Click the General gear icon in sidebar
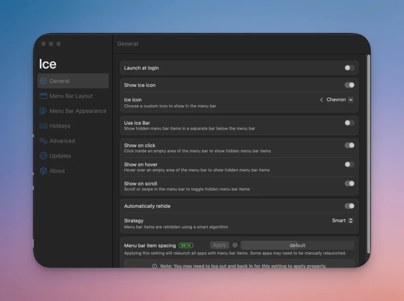The height and width of the screenshot is (301, 404). [x=43, y=81]
